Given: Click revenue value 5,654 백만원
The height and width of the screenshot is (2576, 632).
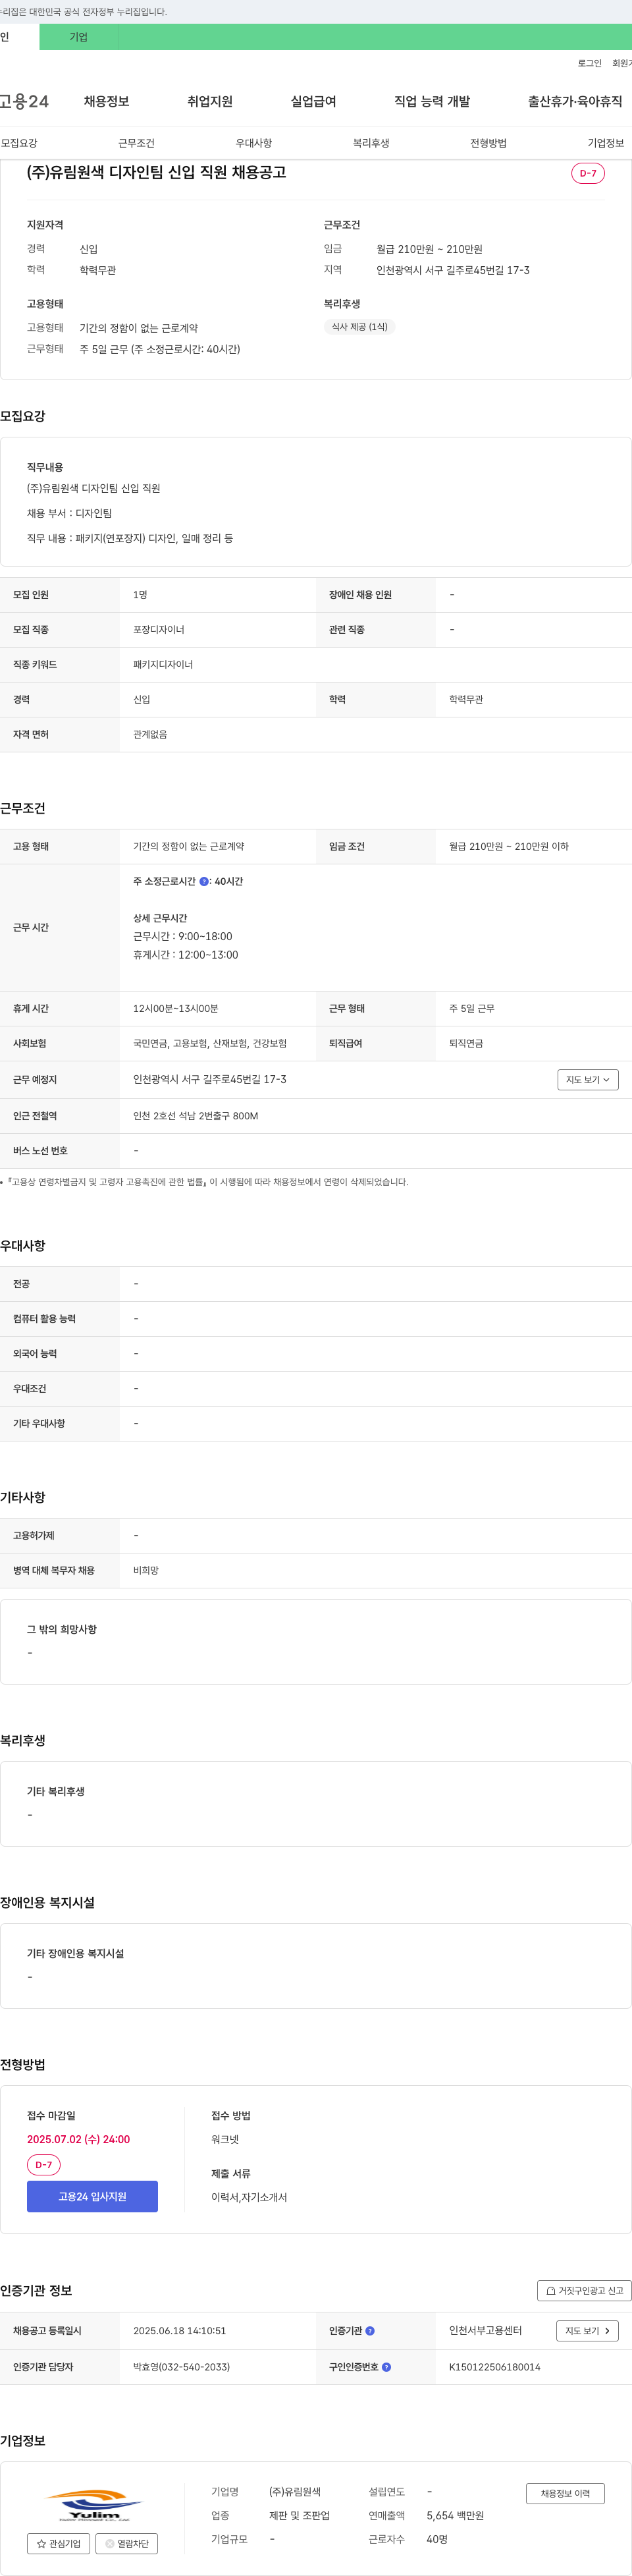Looking at the screenshot, I should coord(455,2515).
